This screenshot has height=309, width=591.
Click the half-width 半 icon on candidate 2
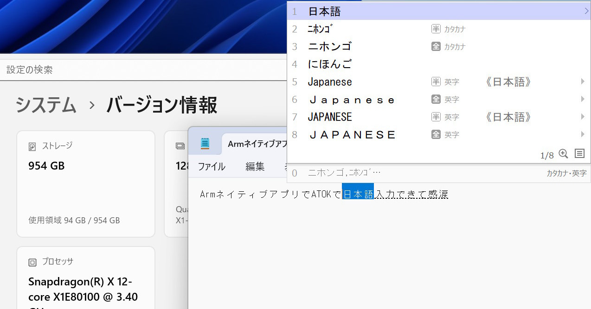pyautogui.click(x=436, y=29)
